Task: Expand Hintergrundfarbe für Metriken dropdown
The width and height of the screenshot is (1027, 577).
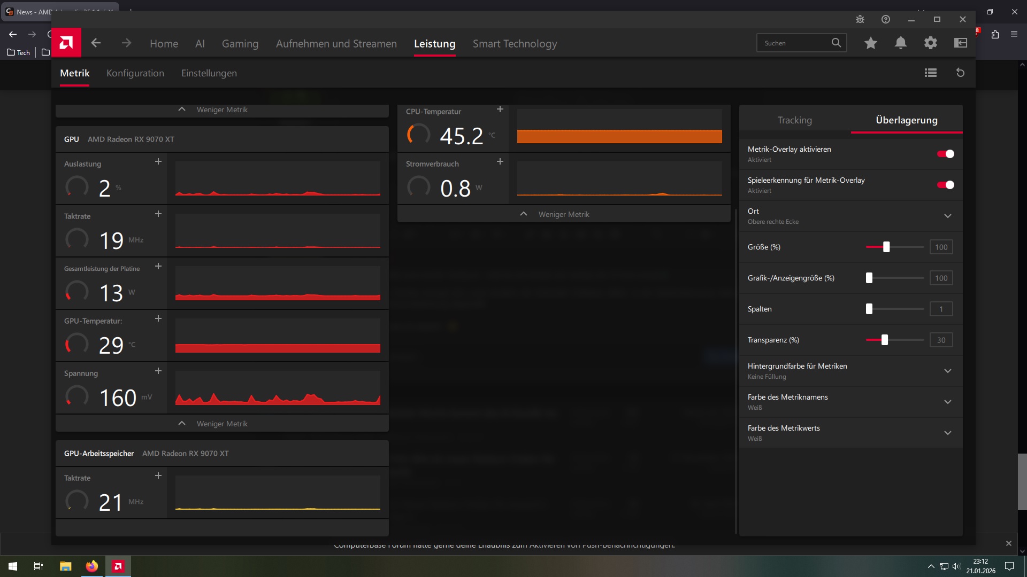Action: pos(947,371)
